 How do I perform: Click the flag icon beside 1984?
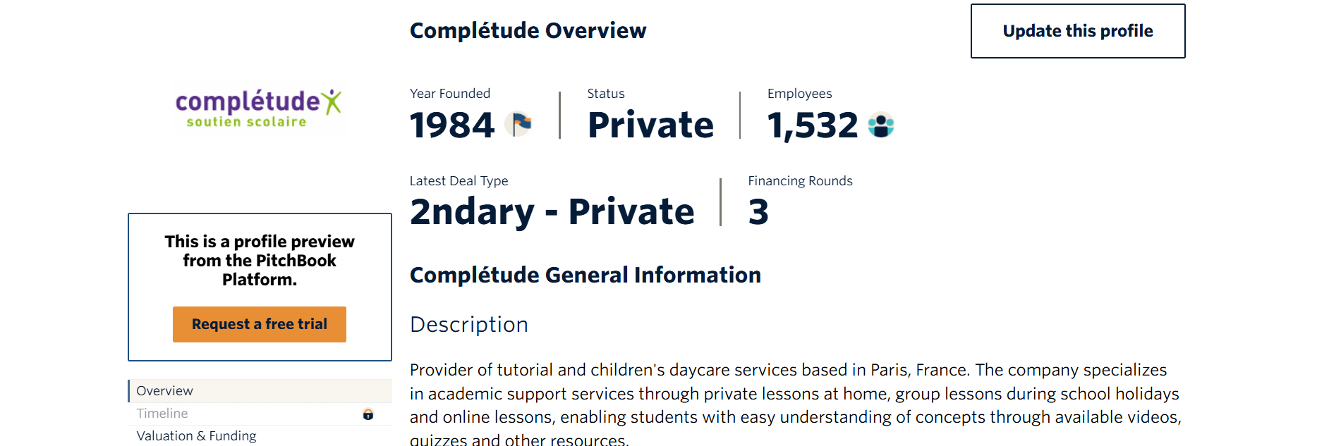(x=518, y=125)
